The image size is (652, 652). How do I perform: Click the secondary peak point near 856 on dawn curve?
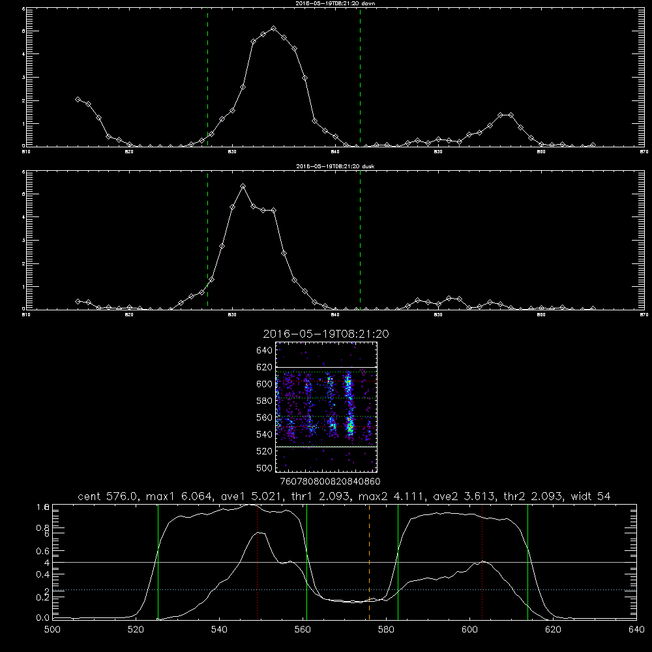[501, 115]
